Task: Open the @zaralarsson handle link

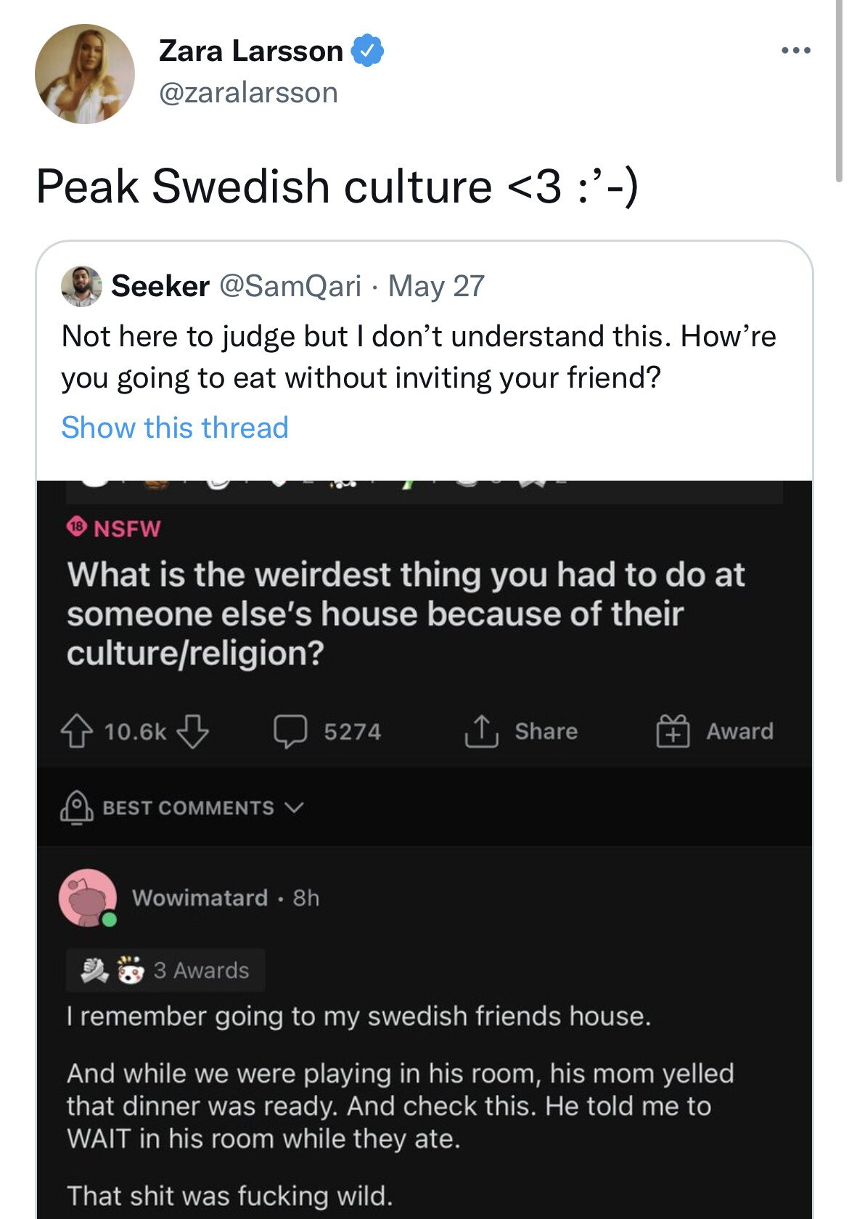Action: pos(248,93)
